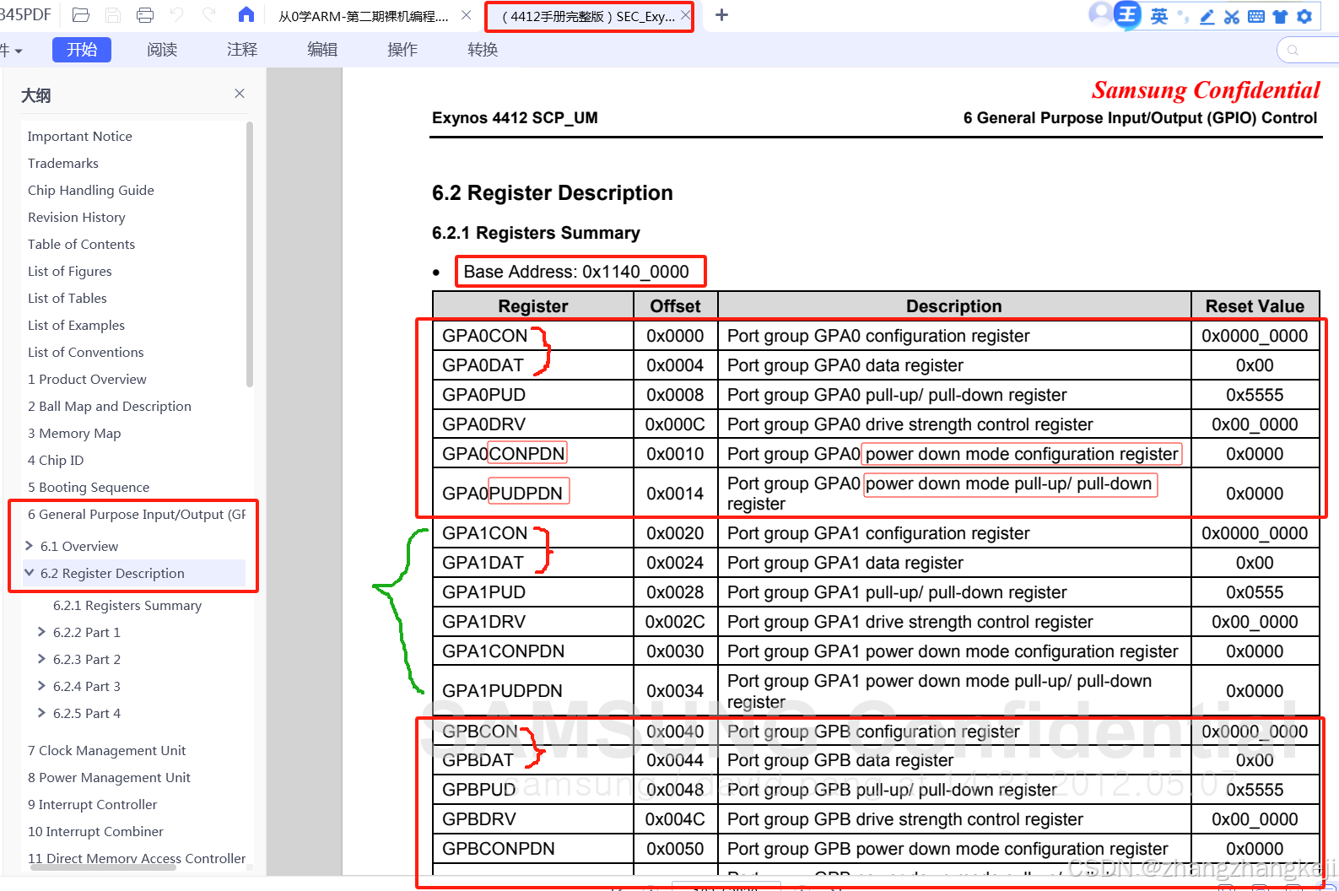Click the search magnifier icon
The image size is (1339, 891).
[x=1293, y=50]
